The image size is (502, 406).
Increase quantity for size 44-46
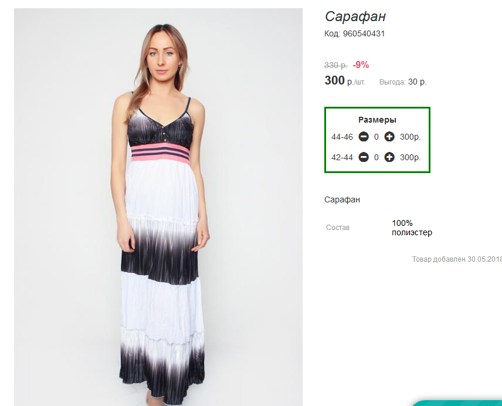coord(389,137)
